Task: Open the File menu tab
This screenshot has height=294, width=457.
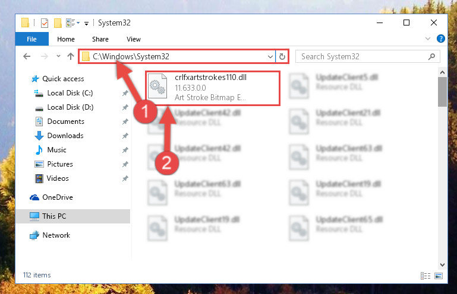Action: coord(31,39)
